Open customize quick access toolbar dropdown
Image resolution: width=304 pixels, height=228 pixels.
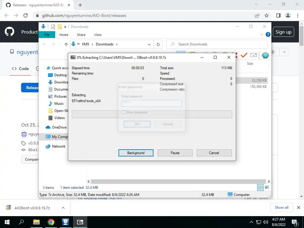[65, 27]
